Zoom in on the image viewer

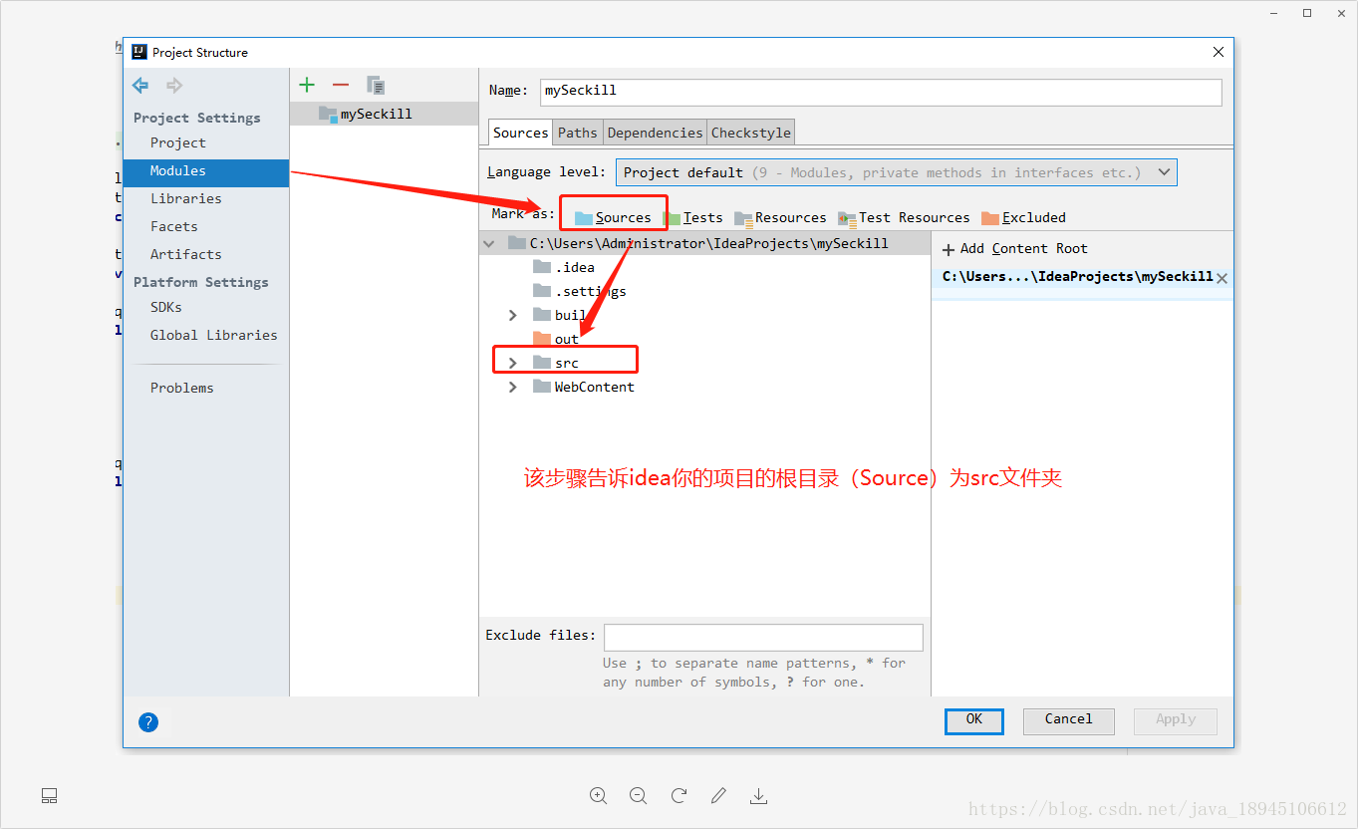[598, 795]
